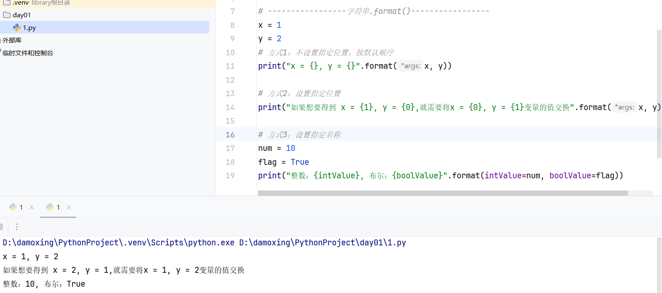
Task: Select the day01 folder
Action: pos(22,15)
